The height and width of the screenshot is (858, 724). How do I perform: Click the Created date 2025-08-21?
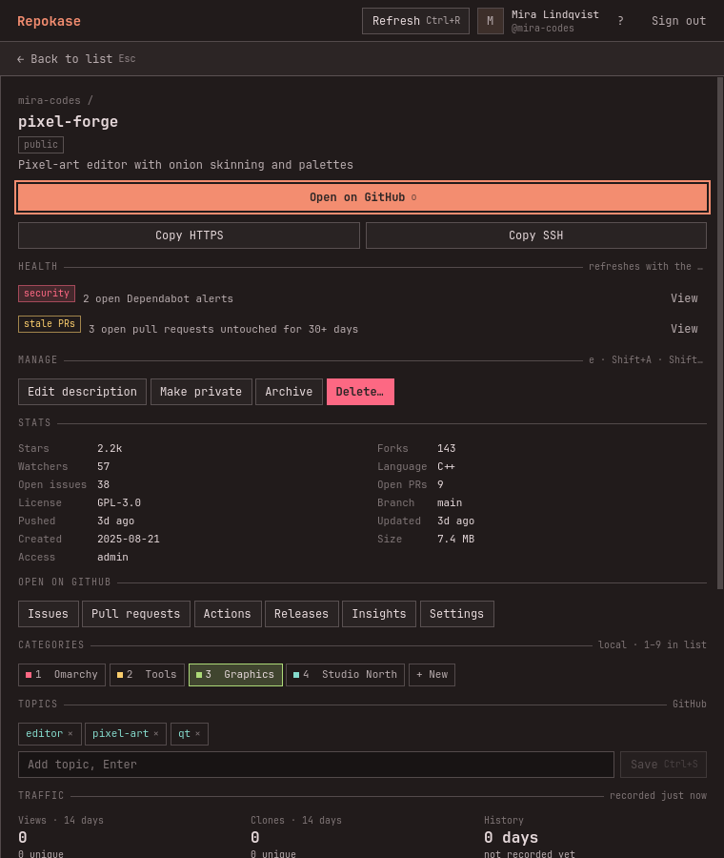(x=129, y=539)
